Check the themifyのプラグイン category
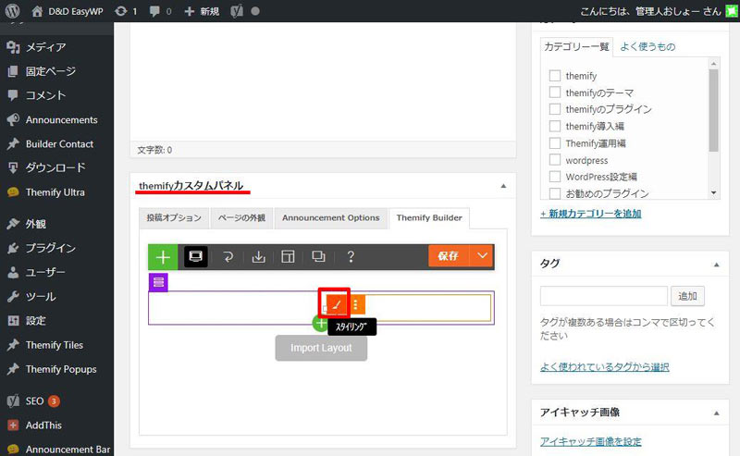This screenshot has width=740, height=456. click(x=555, y=109)
